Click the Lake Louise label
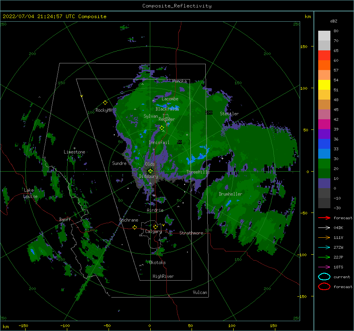This screenshot has height=331, width=354. coord(30,193)
